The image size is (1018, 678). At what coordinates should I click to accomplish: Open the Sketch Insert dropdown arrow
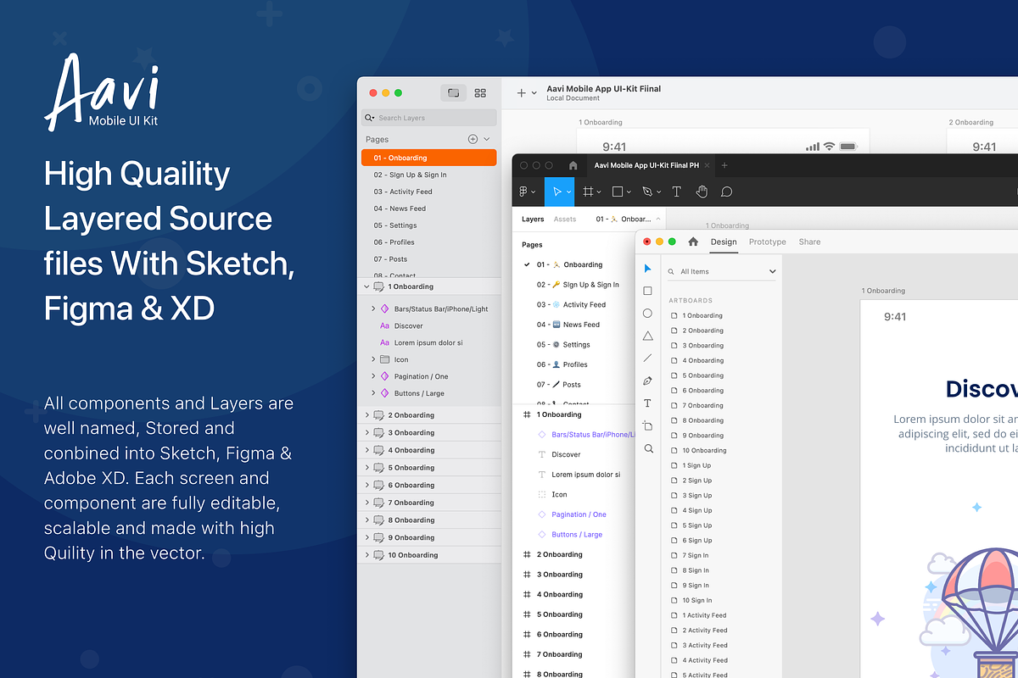tap(534, 93)
